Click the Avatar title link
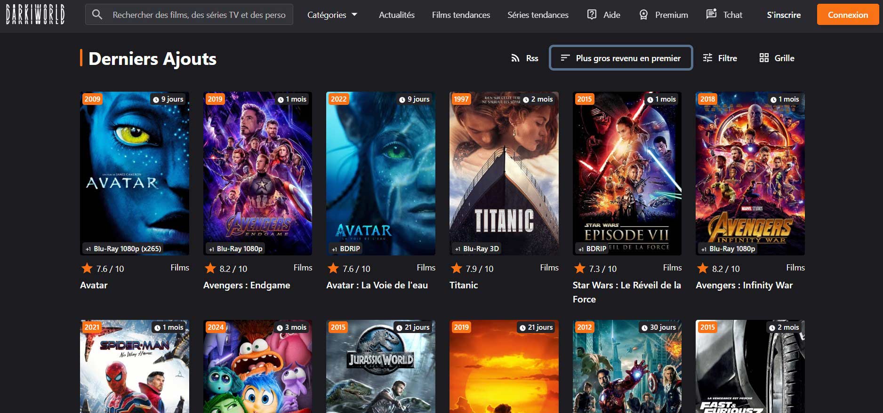This screenshot has height=413, width=883. 94,285
